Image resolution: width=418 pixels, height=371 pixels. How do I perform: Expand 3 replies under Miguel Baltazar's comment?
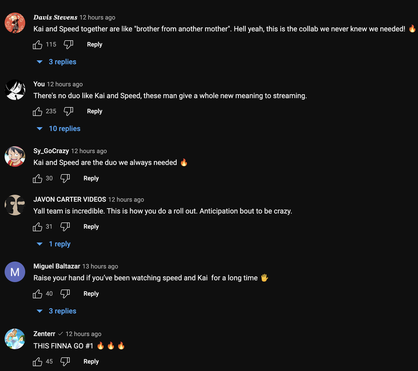(57, 311)
